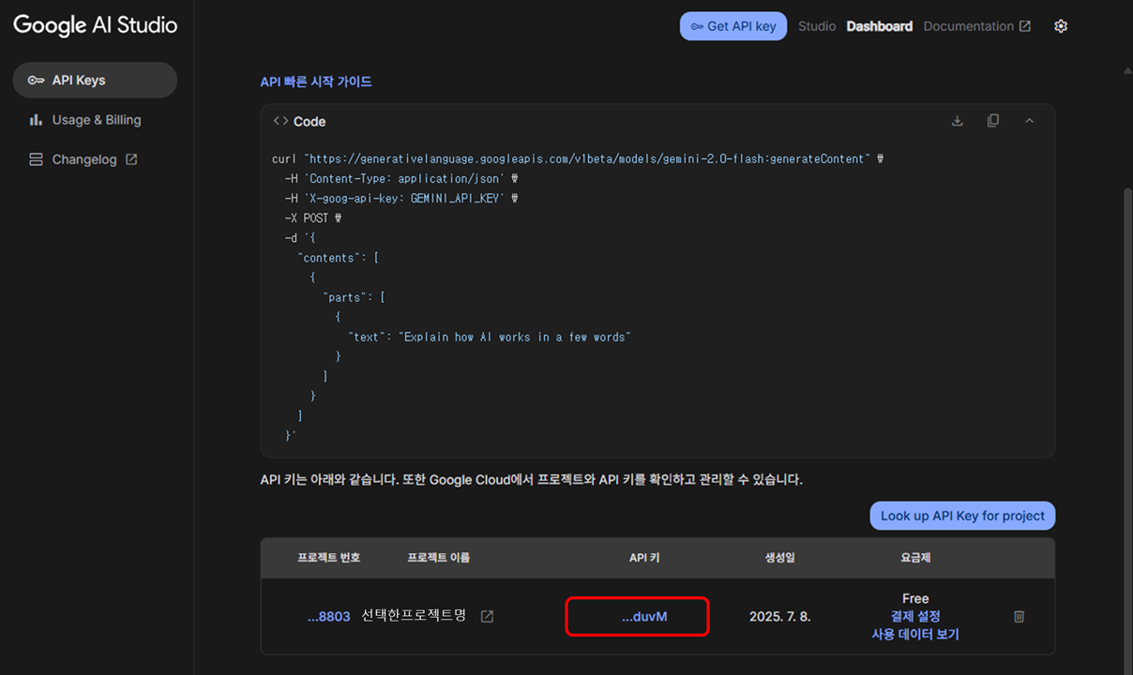Screen dimensions: 1133x675
Task: Delete the API key ending in duvM
Action: click(x=1020, y=616)
